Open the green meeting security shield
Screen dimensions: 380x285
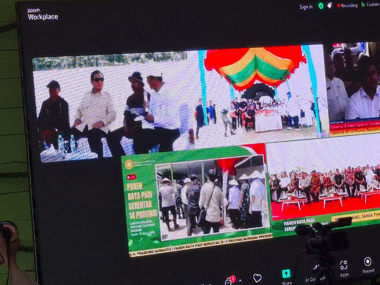click(x=321, y=6)
